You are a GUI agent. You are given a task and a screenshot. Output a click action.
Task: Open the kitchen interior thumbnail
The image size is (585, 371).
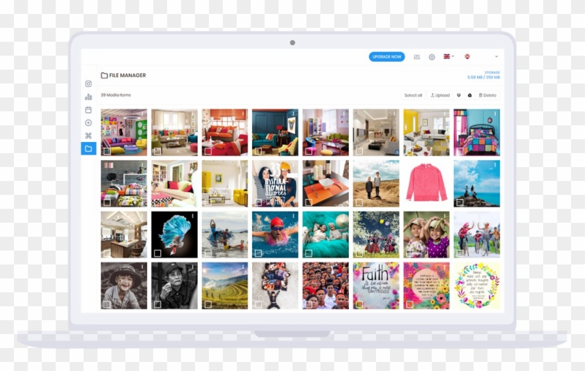pos(124,235)
